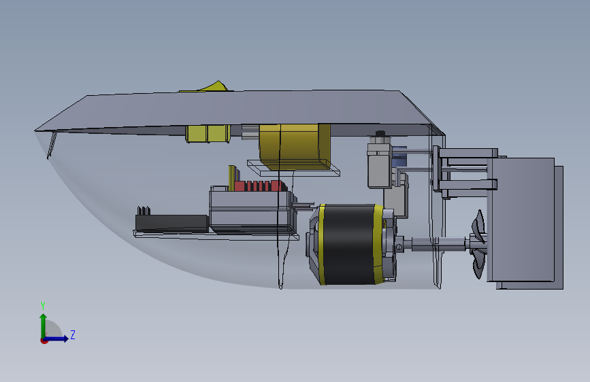Image resolution: width=590 pixels, height=382 pixels.
Task: Select the black and yellow brushless motor
Action: pos(351,245)
